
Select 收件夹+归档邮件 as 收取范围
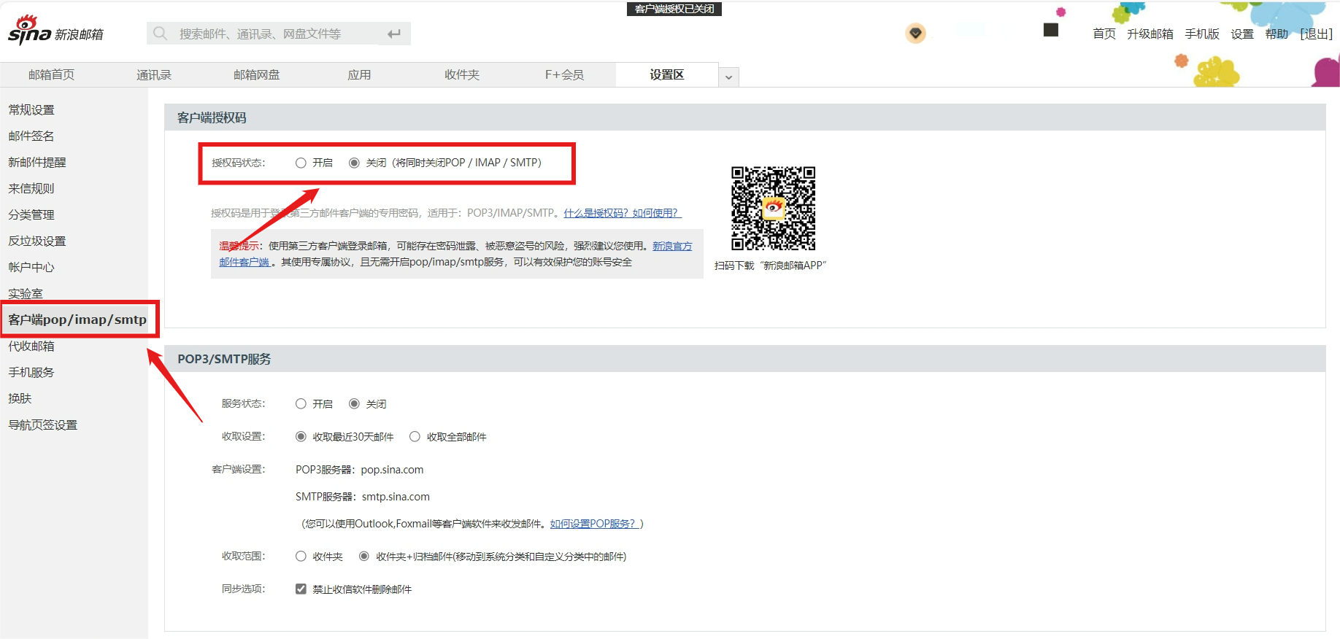click(363, 556)
